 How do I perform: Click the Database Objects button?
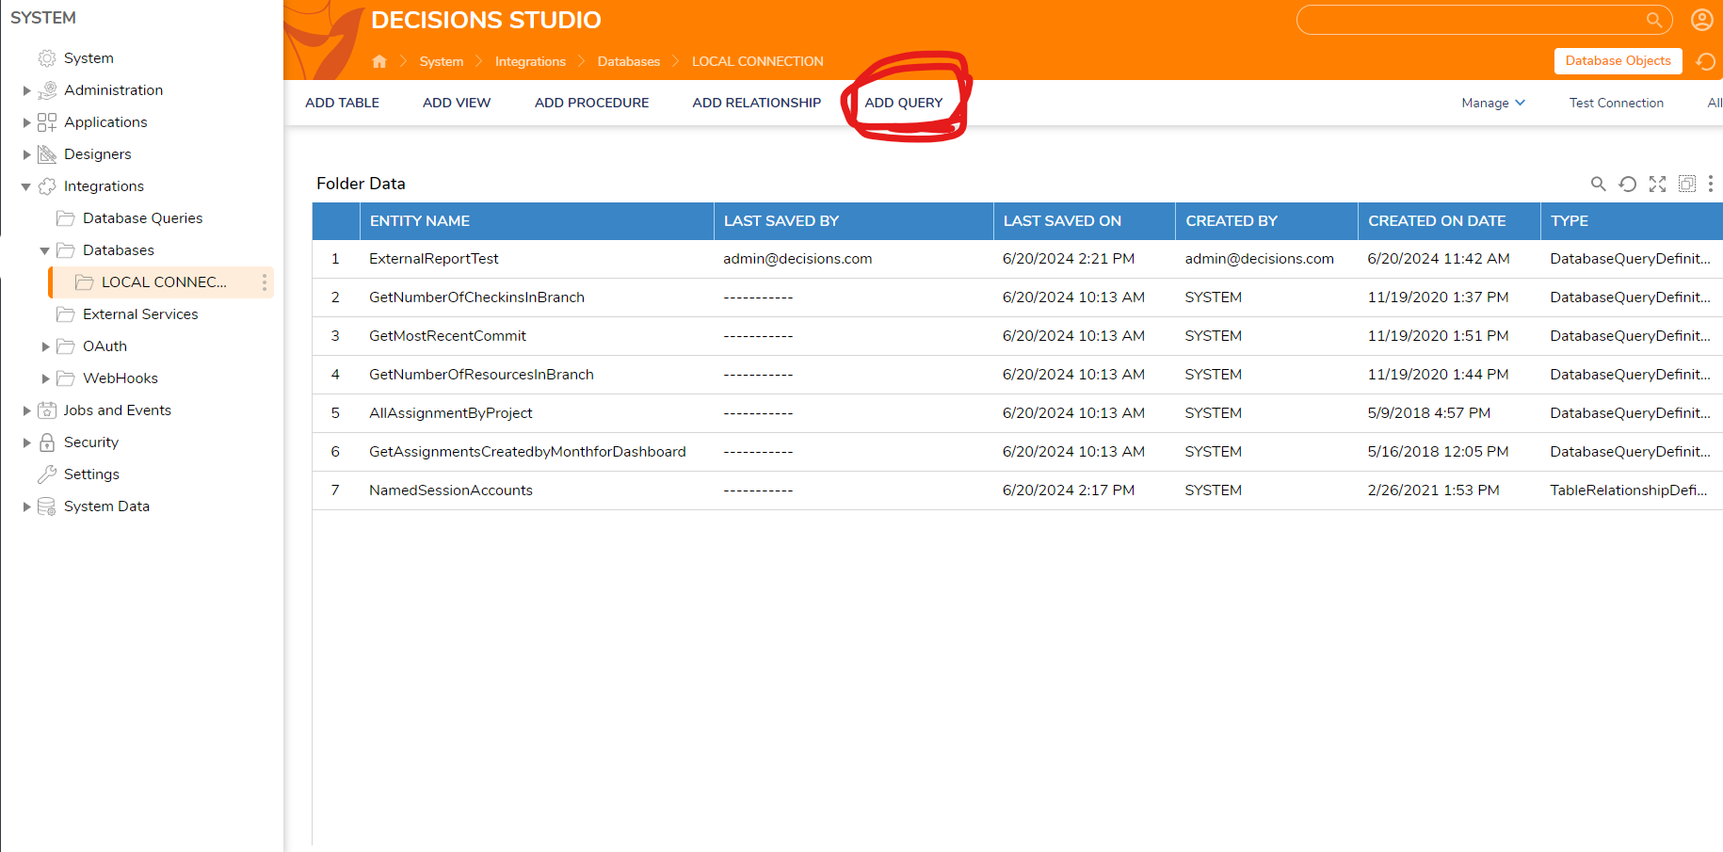coord(1618,60)
